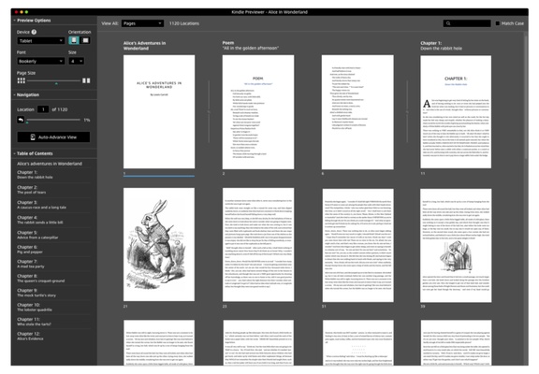
Task: Open the Device dropdown showing Tablet
Action: [x=40, y=40]
